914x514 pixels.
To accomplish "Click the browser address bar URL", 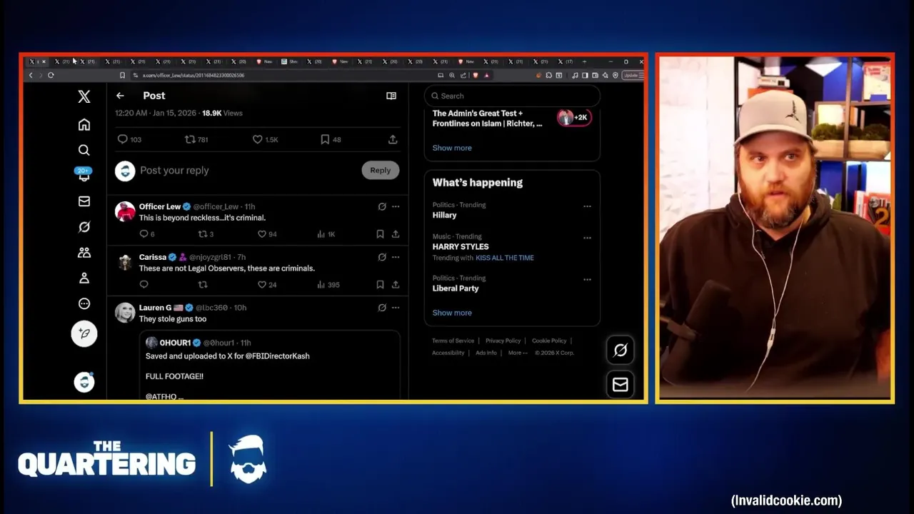I will click(x=194, y=75).
